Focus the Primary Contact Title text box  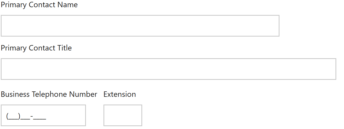pyautogui.click(x=168, y=69)
